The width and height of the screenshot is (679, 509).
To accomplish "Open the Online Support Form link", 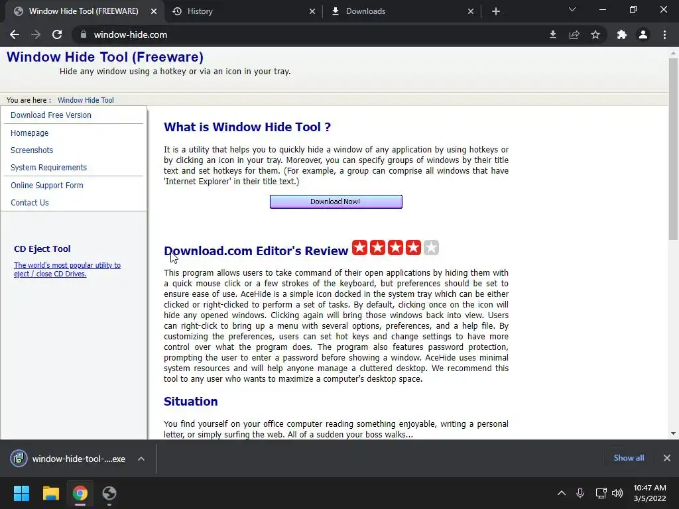I will [47, 186].
